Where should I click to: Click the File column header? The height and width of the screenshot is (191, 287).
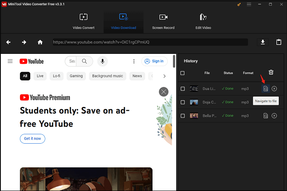tap(207, 73)
